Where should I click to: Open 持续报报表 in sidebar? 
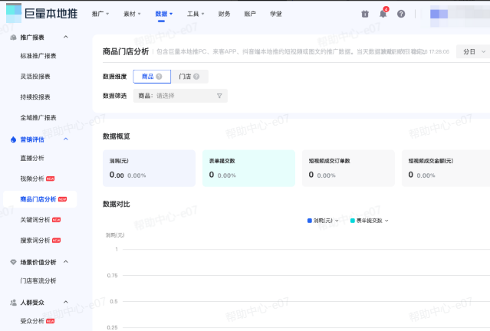pyautogui.click(x=35, y=97)
